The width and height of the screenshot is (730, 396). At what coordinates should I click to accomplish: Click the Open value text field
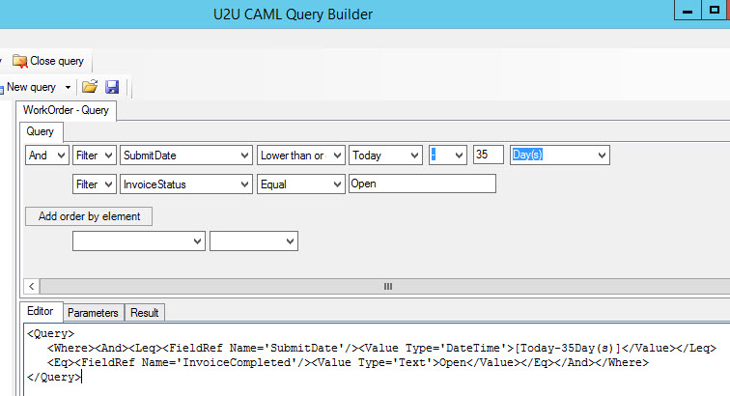422,184
